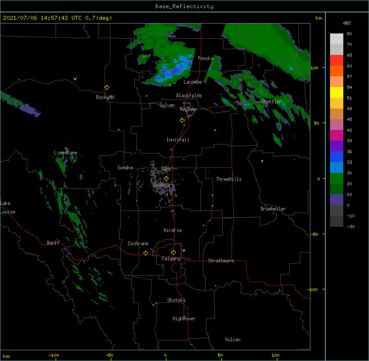Click the Ponoka city label
This screenshot has width=369, height=361.
coord(205,58)
